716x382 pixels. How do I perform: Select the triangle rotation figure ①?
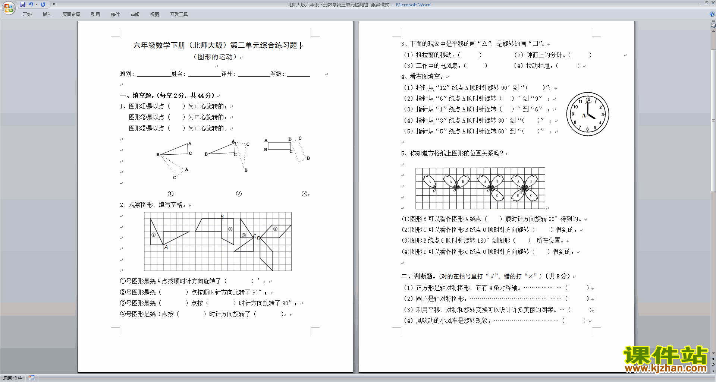pos(175,161)
